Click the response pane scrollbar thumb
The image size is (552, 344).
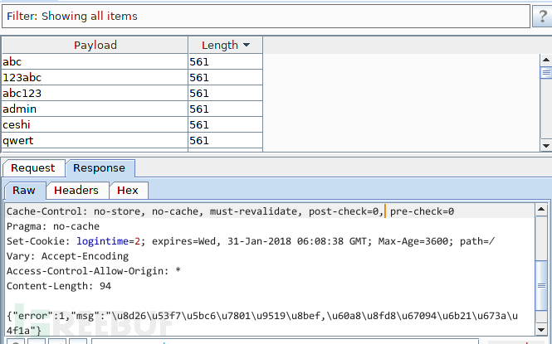tap(541, 285)
